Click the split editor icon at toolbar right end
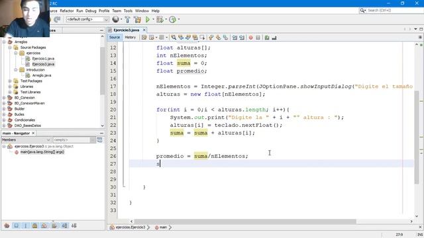 tap(420, 37)
